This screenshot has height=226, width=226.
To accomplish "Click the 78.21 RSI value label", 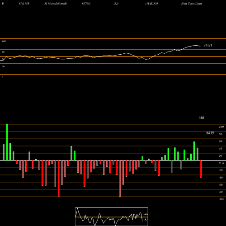I will point(208,45).
